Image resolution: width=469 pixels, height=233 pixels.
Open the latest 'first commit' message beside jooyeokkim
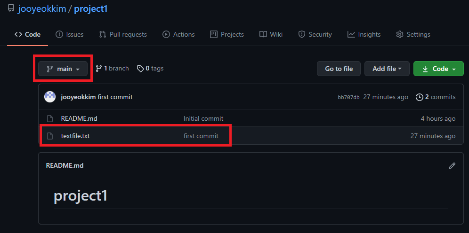[115, 97]
